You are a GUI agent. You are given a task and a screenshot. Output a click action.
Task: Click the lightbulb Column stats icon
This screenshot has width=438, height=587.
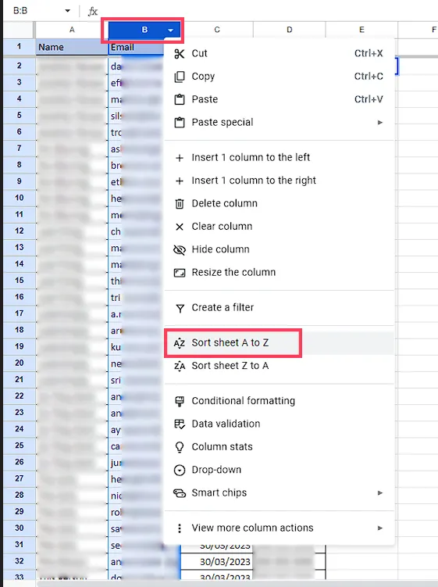point(180,447)
